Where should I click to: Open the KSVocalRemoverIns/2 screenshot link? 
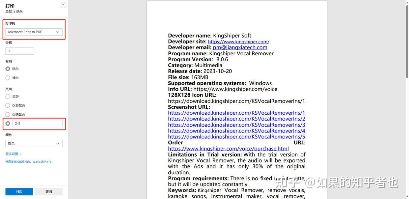click(237, 119)
